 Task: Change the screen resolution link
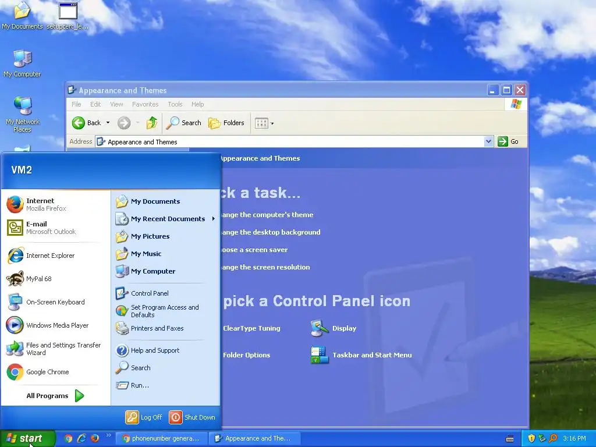pos(265,267)
